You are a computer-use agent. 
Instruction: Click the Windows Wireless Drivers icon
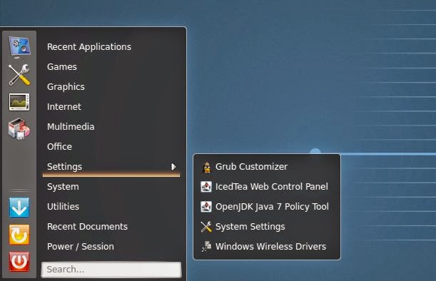[207, 247]
